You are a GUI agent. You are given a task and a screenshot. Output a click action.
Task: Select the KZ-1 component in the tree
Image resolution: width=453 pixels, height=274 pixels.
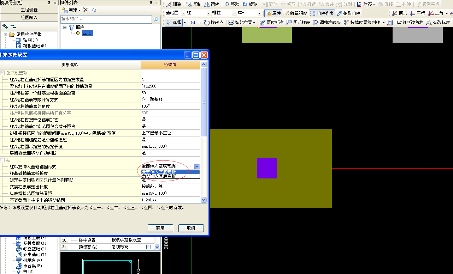pyautogui.click(x=87, y=33)
